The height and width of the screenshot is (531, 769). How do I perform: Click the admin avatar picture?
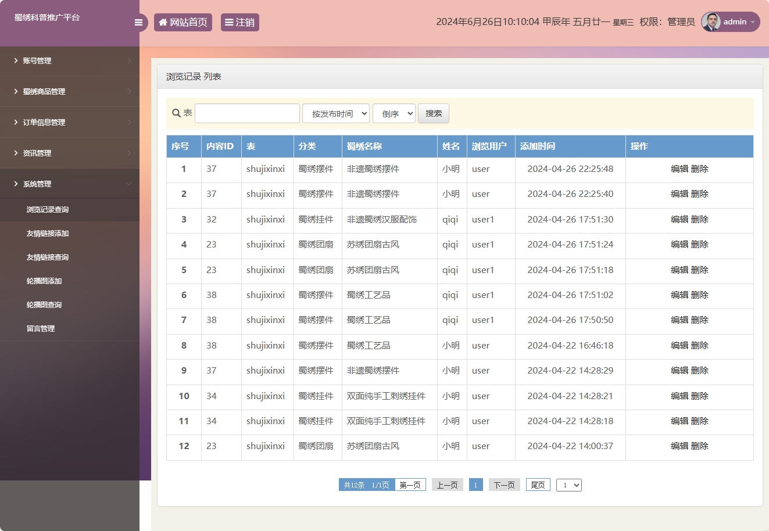click(711, 21)
